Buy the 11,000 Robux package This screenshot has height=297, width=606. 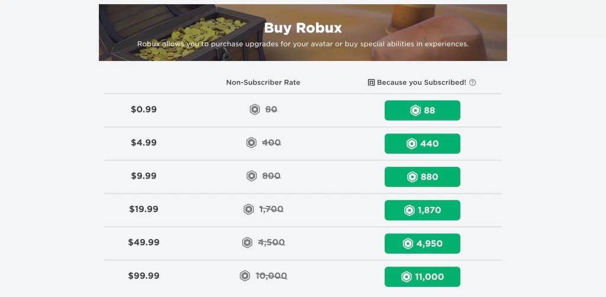click(423, 276)
